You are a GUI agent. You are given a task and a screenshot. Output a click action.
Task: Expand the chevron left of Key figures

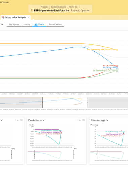pyautogui.click(x=2, y=24)
